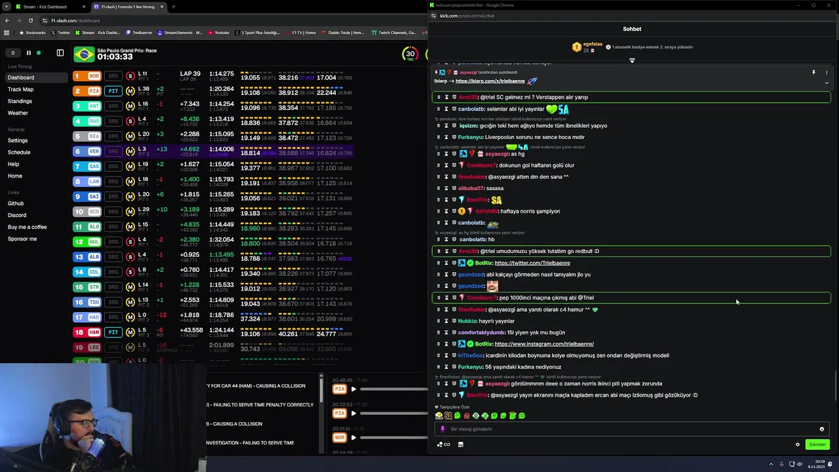Image resolution: width=839 pixels, height=472 pixels.
Task: Open BotRix twitter.com/Trielbaenre link
Action: pyautogui.click(x=532, y=263)
